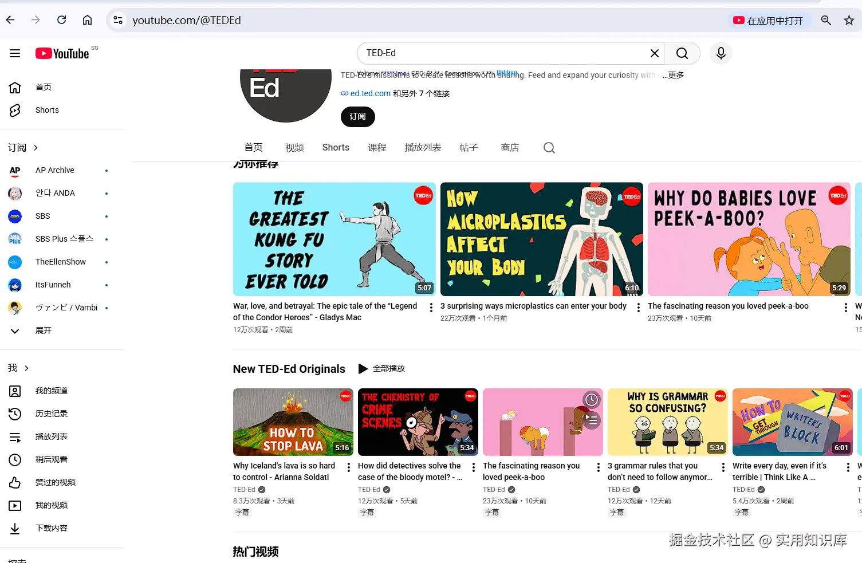Image resolution: width=862 pixels, height=563 pixels.
Task: Open options for microplastics video
Action: pos(639,308)
